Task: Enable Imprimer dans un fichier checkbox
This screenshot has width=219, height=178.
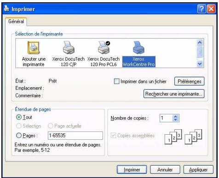Action: tap(116, 81)
